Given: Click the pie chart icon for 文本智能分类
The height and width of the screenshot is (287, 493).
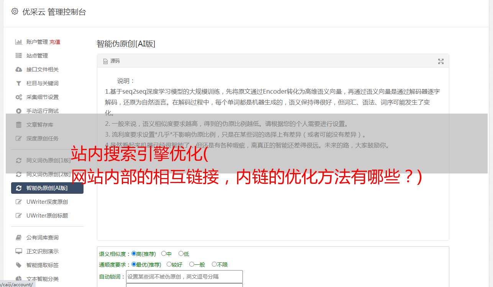Looking at the screenshot, I should pyautogui.click(x=18, y=279).
